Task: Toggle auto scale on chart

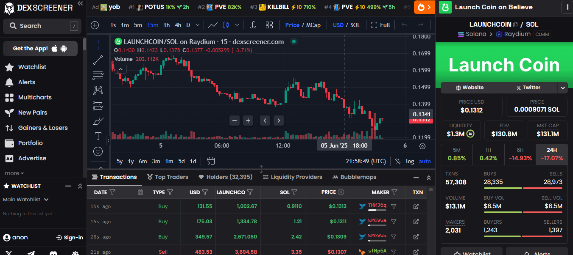Action: [425, 161]
